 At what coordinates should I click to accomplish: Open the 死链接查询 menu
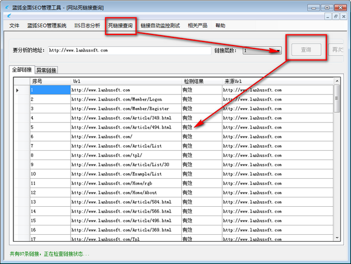point(121,26)
